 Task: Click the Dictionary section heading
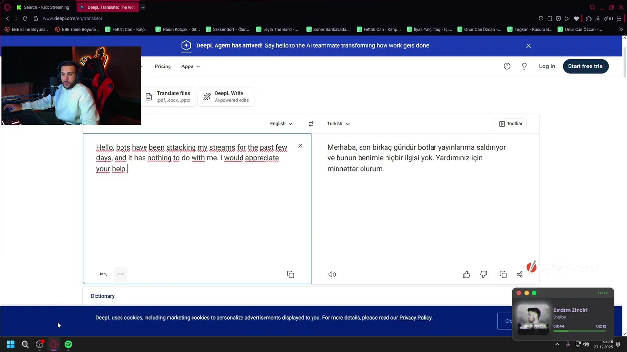pos(102,296)
